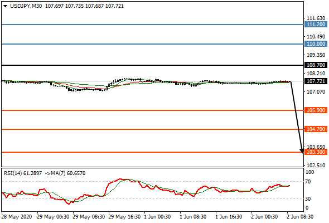The image size is (329, 223).
Task: Click the 2 Jun 00:30 time label
Action: point(264,217)
